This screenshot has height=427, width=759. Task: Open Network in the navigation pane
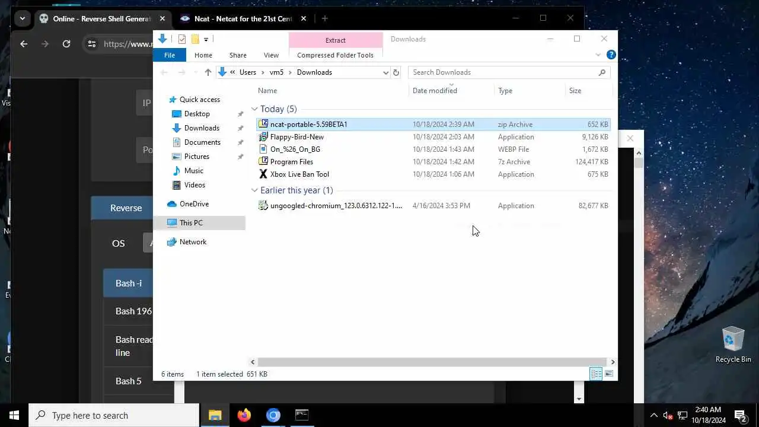[x=193, y=242]
